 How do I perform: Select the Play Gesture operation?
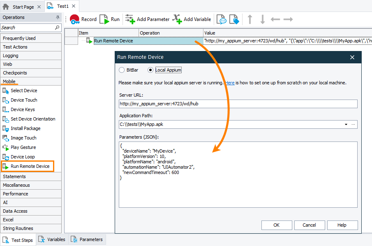[x=25, y=147]
